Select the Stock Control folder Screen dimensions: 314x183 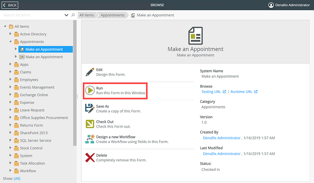31,148
